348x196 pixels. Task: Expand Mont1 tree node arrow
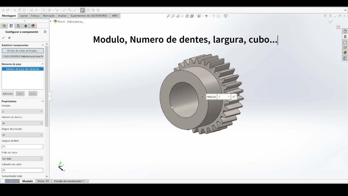pyautogui.click(x=51, y=22)
